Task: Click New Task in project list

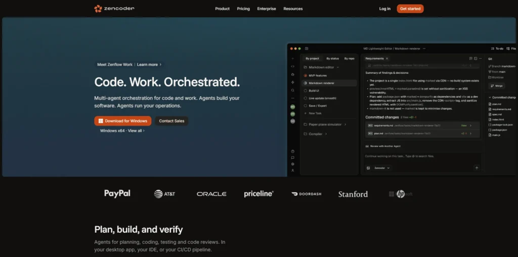Action: 313,113
